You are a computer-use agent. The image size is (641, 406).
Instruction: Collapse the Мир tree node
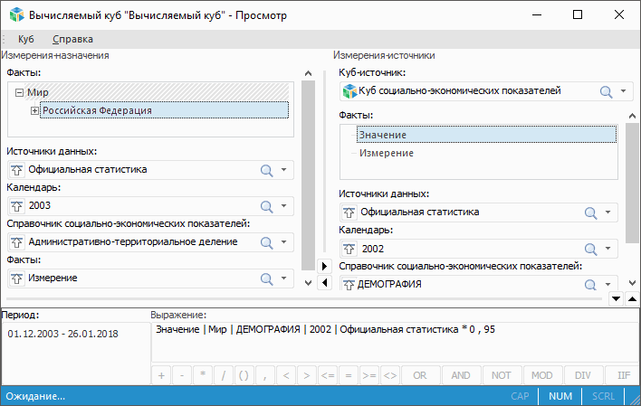20,92
